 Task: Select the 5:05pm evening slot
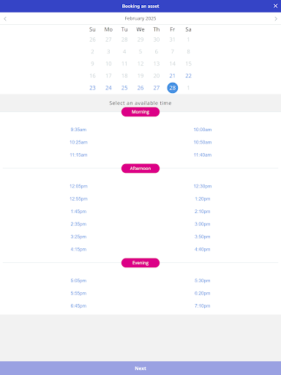click(78, 281)
